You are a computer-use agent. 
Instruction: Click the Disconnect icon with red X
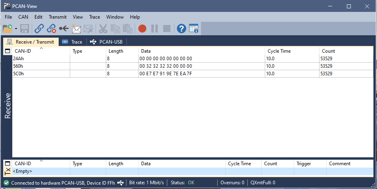click(51, 29)
